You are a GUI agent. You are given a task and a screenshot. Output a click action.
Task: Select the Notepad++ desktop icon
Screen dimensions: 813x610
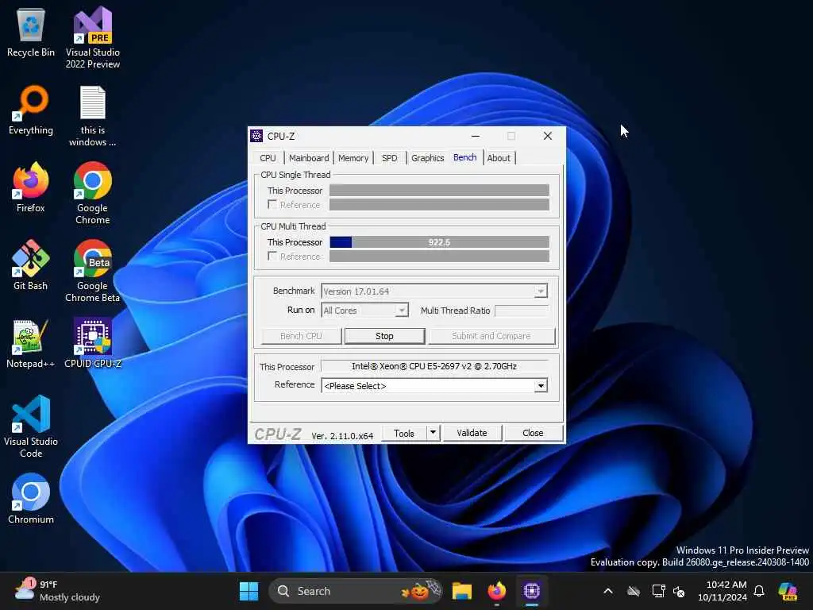coord(31,343)
